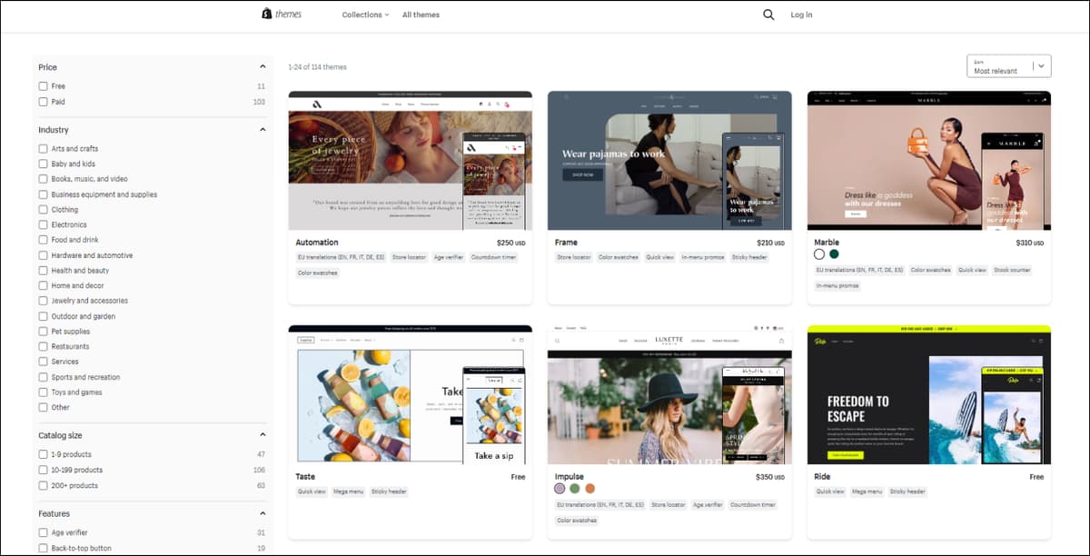This screenshot has height=556, width=1090.
Task: Open the Impulse theme preview image
Action: [x=669, y=394]
